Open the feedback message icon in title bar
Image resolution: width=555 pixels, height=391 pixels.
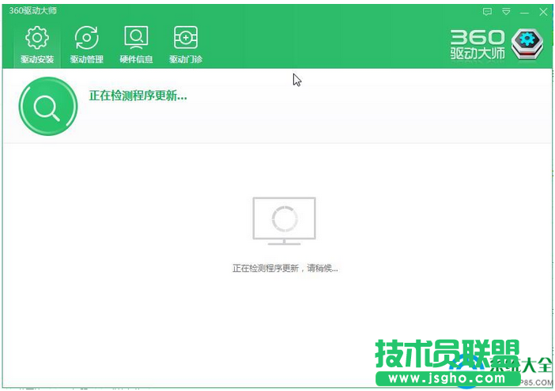click(487, 12)
